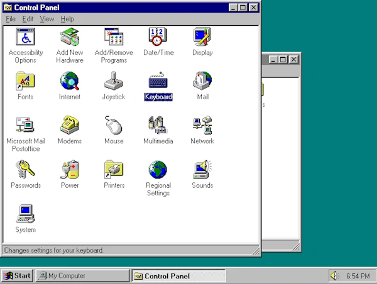The image size is (377, 284).
Task: Click the Start button
Action: (17, 276)
